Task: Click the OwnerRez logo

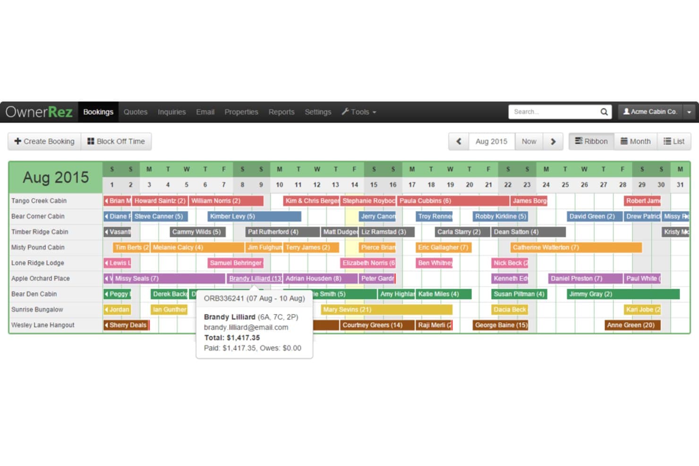Action: click(39, 112)
